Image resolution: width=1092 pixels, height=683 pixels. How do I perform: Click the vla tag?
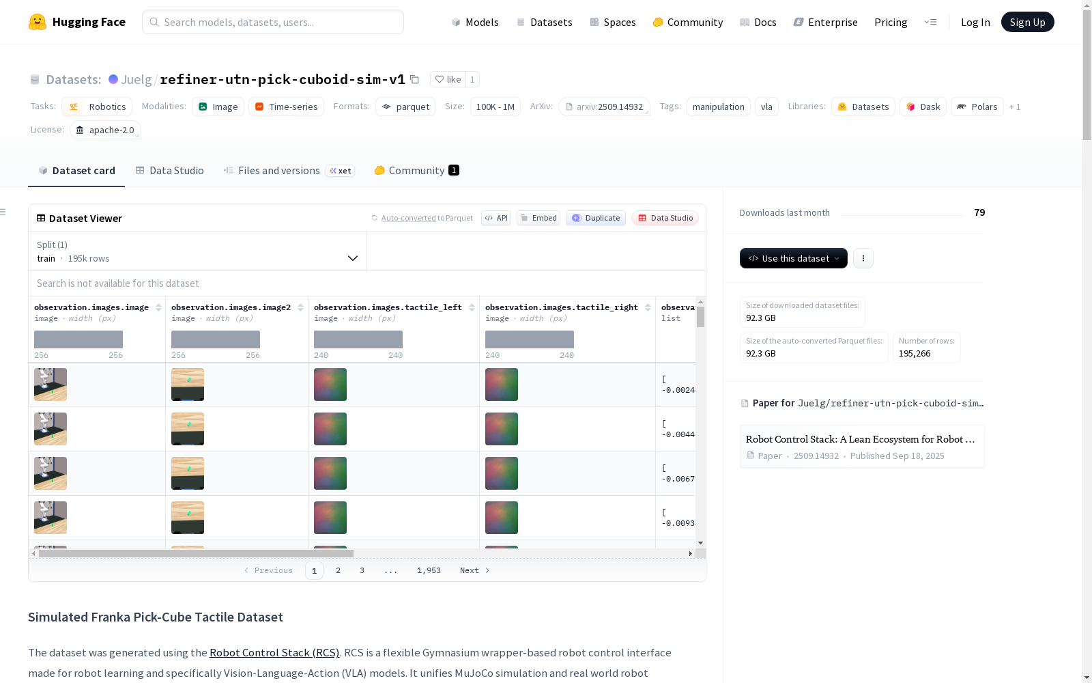point(766,107)
